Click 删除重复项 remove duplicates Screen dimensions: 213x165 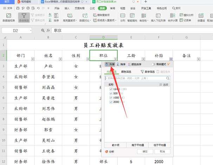[101, 15]
